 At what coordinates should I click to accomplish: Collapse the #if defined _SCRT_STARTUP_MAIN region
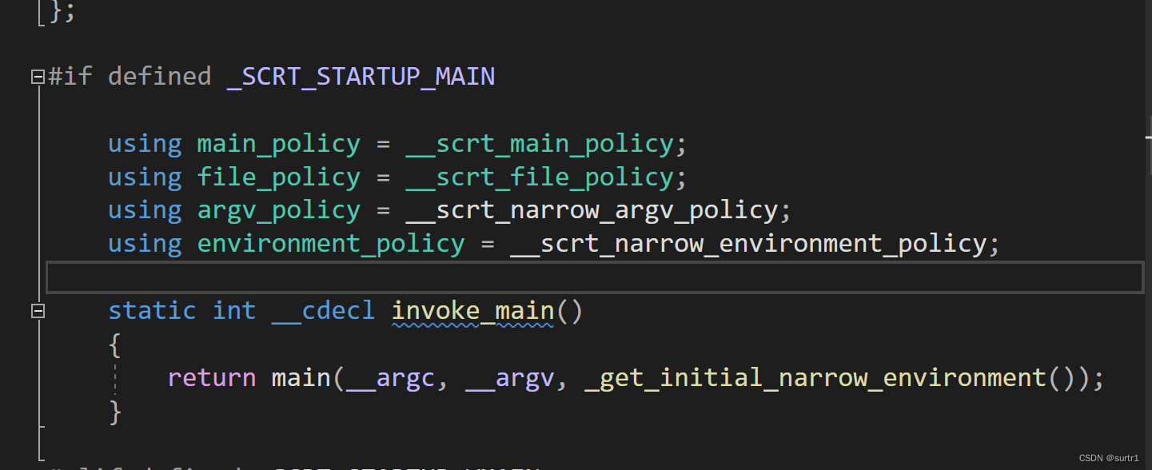point(38,78)
